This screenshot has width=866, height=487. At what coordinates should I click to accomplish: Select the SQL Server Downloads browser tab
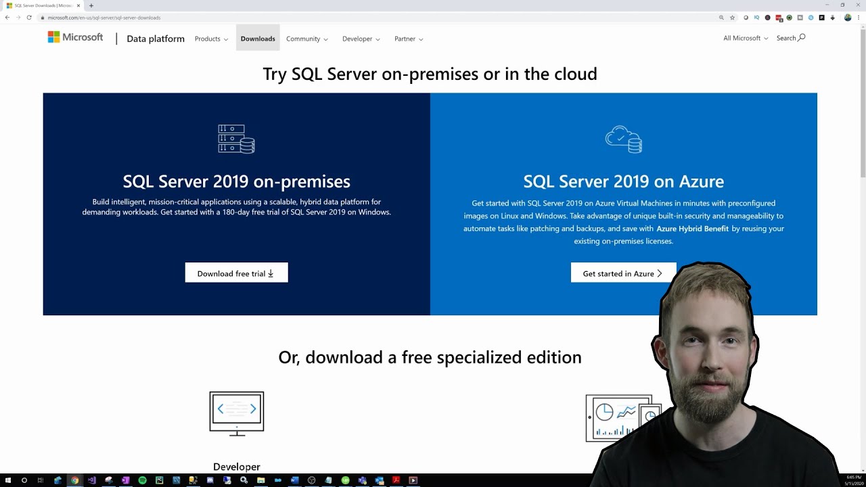44,5
